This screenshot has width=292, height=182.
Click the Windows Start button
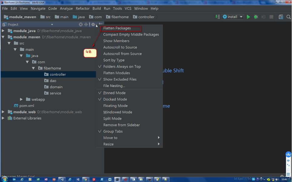5,179
